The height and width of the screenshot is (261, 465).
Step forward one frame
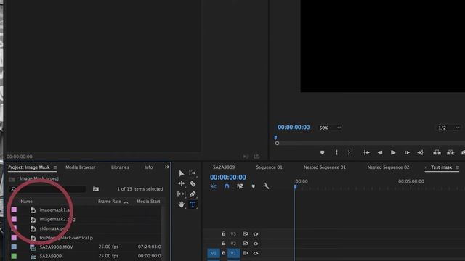pyautogui.click(x=407, y=152)
